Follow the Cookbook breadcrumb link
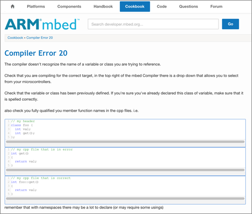The height and width of the screenshot is (214, 252). tap(15, 38)
